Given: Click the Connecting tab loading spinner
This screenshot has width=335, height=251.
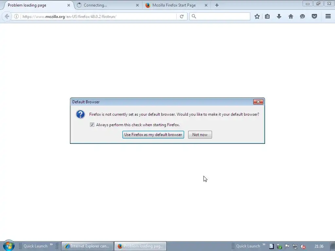Looking at the screenshot, I should [x=79, y=5].
